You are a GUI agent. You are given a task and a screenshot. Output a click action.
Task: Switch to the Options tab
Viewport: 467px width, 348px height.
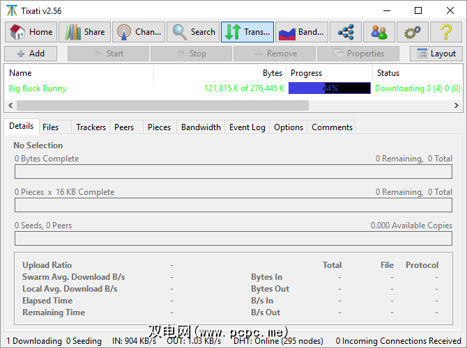(x=289, y=127)
